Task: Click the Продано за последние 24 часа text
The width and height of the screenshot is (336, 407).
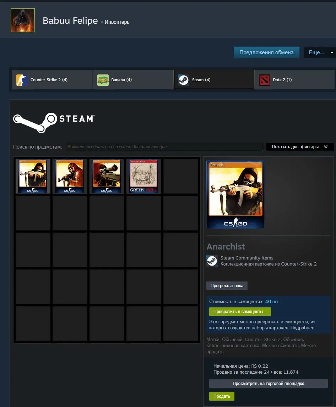Action: [256, 372]
